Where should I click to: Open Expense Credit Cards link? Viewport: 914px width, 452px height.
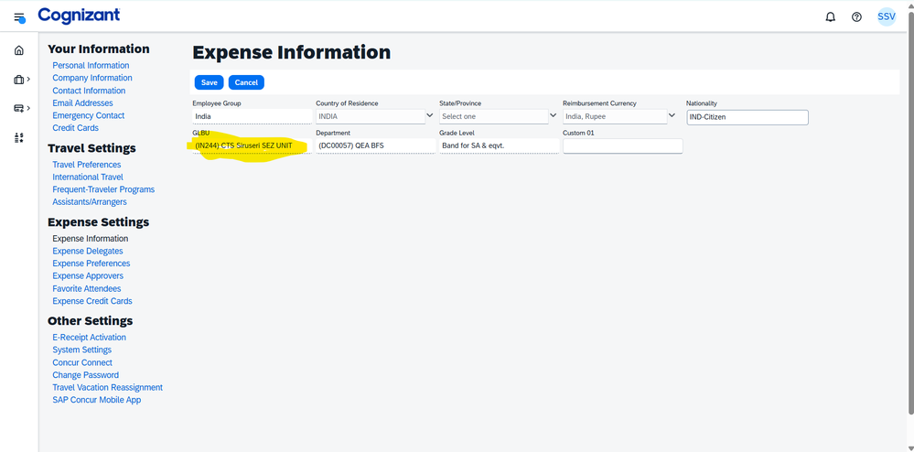tap(92, 301)
